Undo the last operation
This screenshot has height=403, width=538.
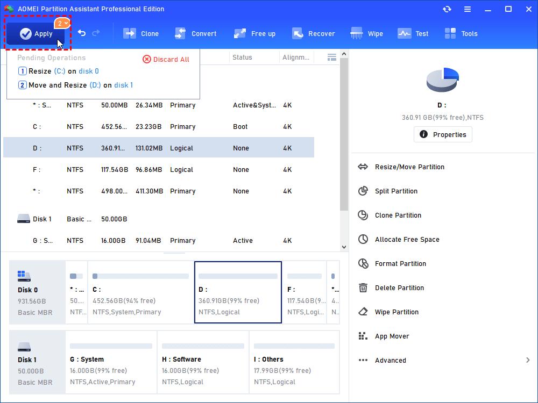tap(82, 33)
